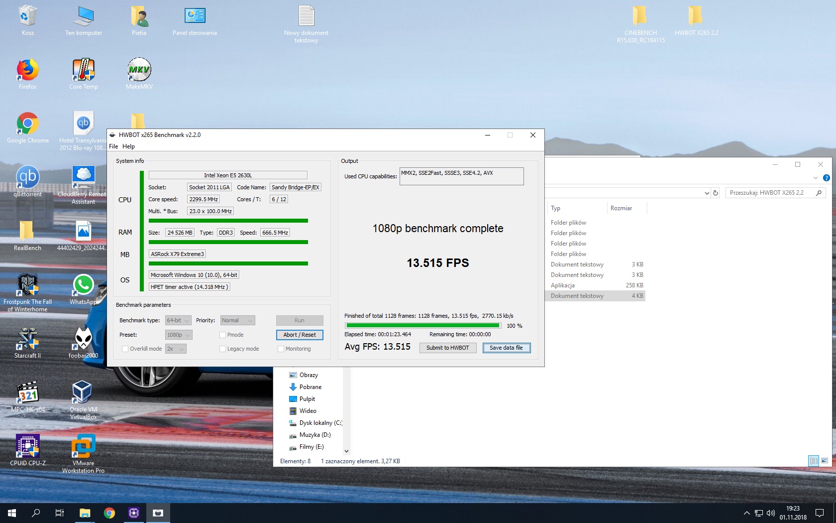The height and width of the screenshot is (523, 836).
Task: Open Explorer help icon
Action: point(826,178)
